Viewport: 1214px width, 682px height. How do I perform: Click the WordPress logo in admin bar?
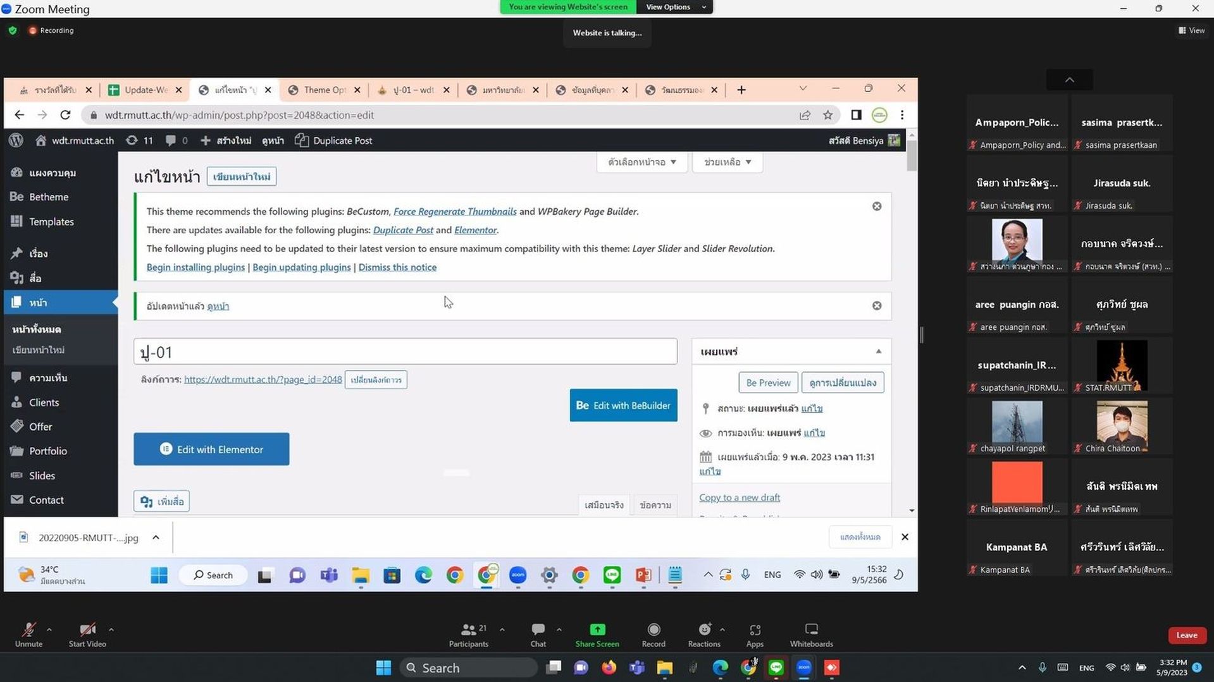pyautogui.click(x=16, y=140)
